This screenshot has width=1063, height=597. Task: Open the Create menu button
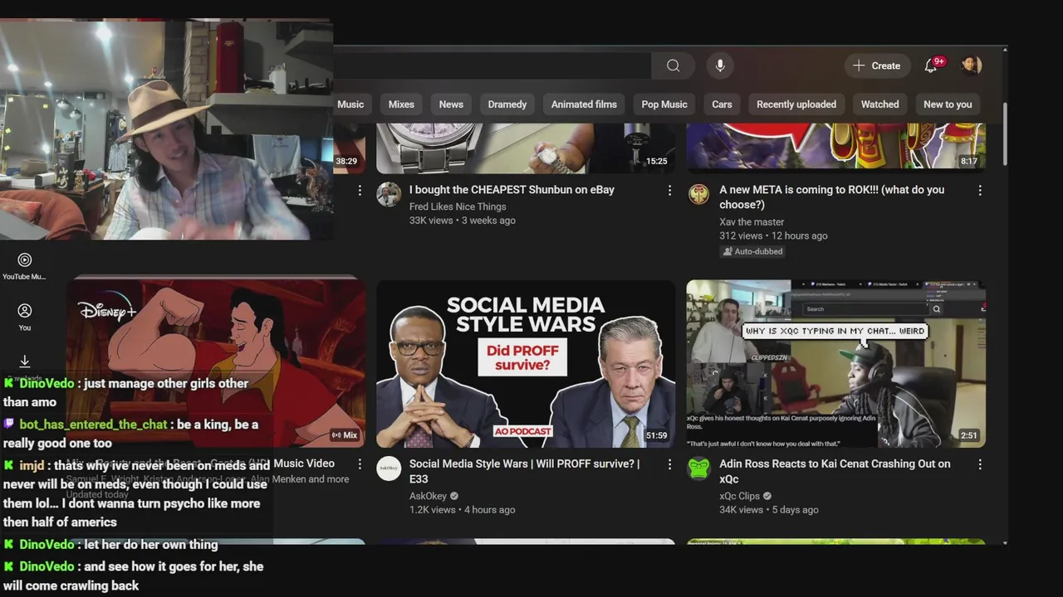click(x=877, y=66)
